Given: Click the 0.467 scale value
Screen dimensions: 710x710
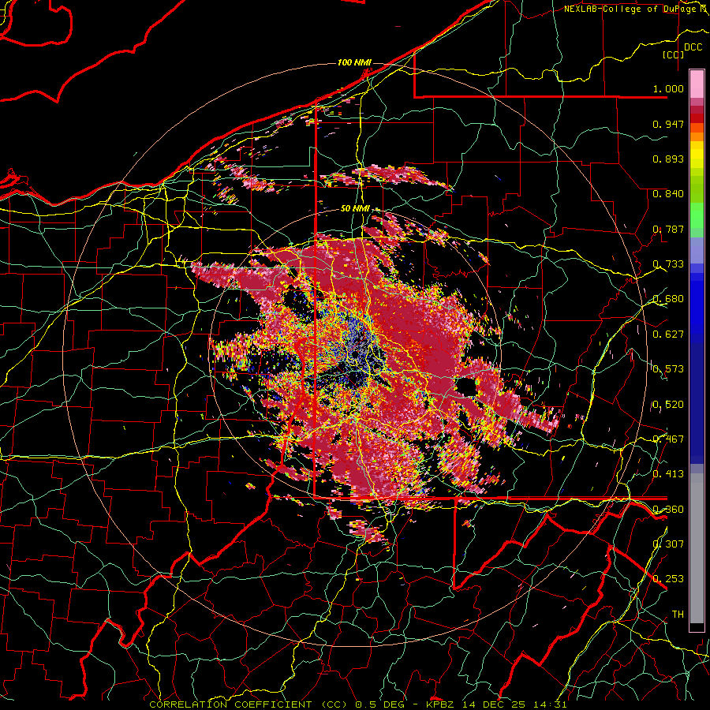Looking at the screenshot, I should click(x=668, y=439).
